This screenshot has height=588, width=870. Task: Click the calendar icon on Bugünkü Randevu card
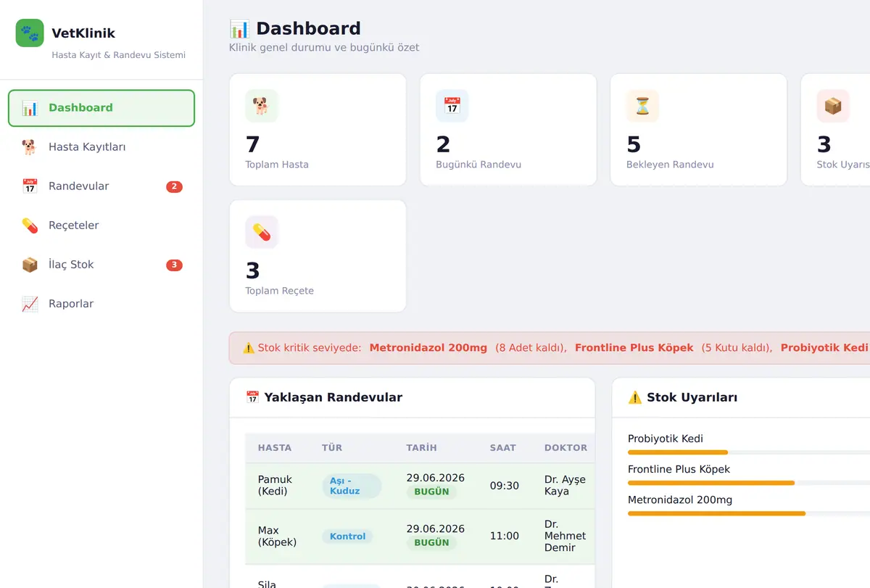tap(452, 106)
